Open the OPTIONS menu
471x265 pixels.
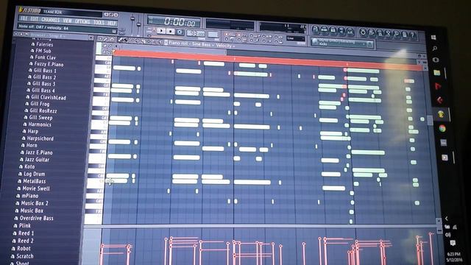(82, 21)
